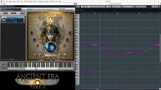This screenshot has width=161, height=90.
Task: Switch to the Mixer tab
Action: [x=44, y=9]
